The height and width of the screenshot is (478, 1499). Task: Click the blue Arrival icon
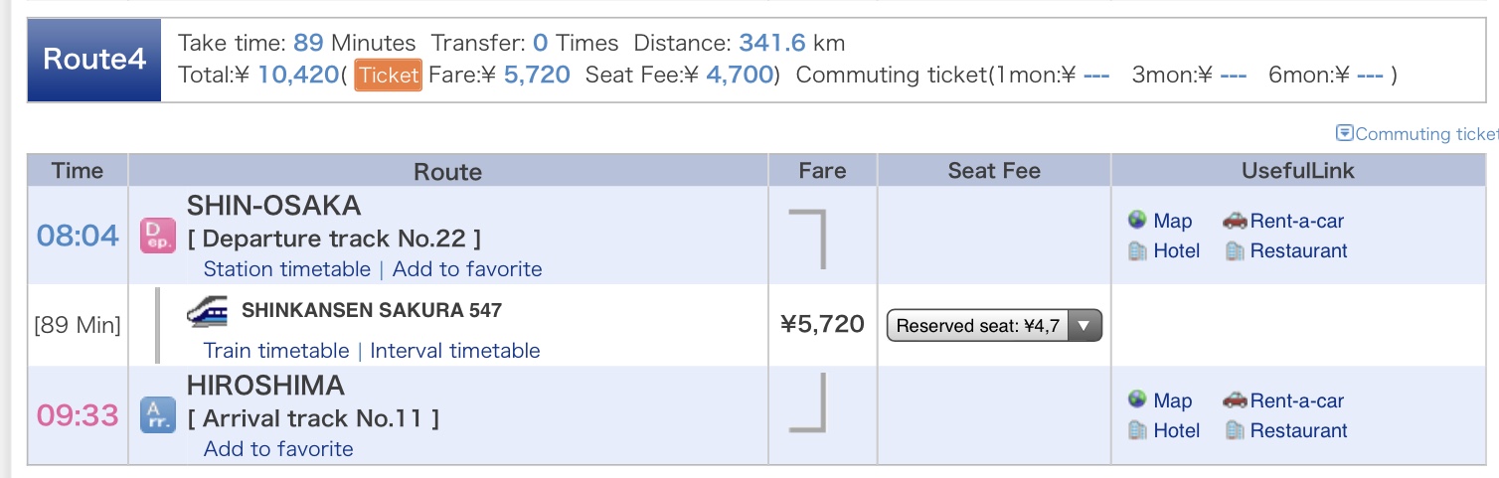(158, 414)
